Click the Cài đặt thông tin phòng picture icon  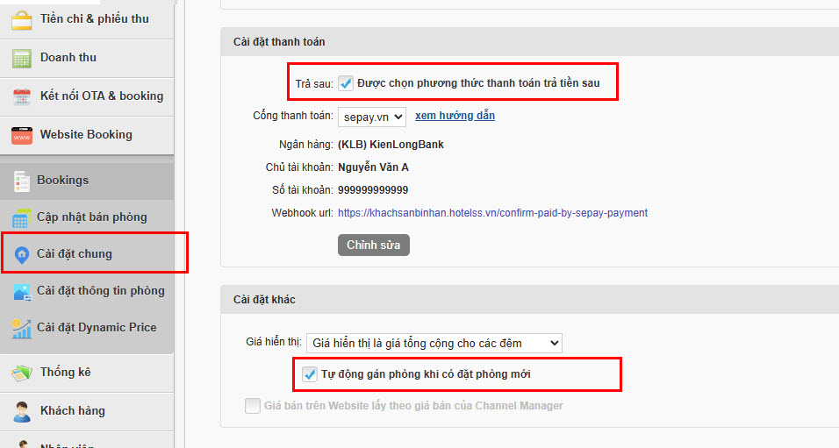tap(21, 292)
